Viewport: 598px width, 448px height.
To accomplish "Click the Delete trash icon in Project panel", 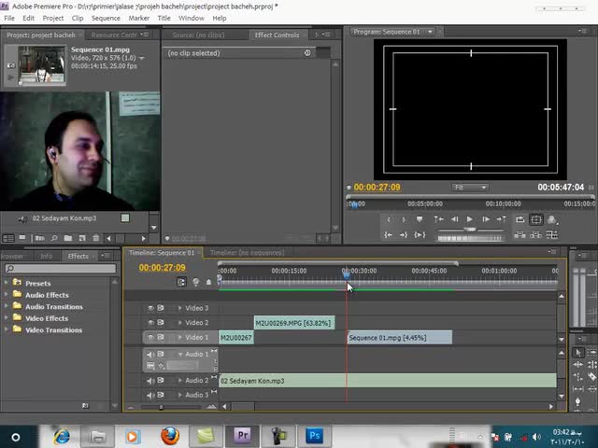I will 95,238.
